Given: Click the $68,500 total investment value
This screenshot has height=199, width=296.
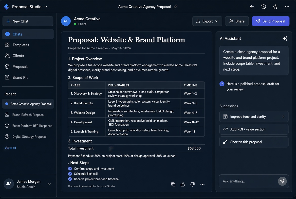Looking at the screenshot, I should [x=194, y=148].
